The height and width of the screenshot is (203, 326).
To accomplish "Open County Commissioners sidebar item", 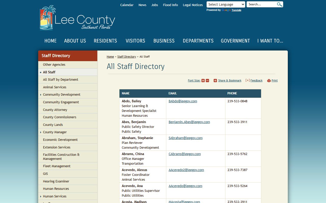I will click(68, 117).
